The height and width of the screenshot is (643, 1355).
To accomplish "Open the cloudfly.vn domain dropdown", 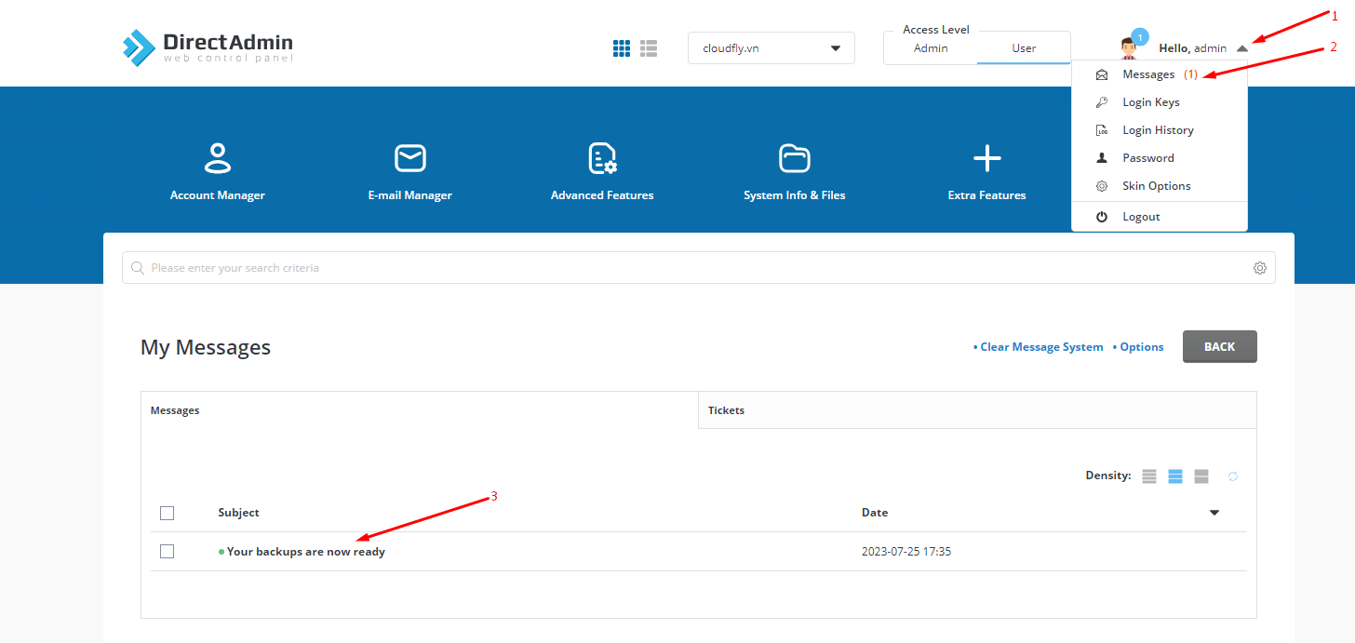I will click(x=771, y=48).
